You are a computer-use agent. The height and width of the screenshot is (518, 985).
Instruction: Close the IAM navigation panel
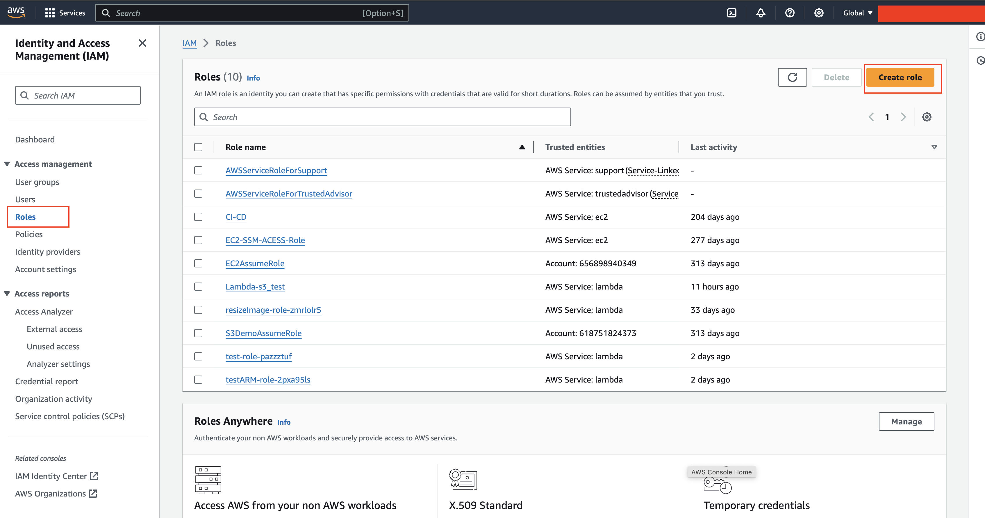142,43
